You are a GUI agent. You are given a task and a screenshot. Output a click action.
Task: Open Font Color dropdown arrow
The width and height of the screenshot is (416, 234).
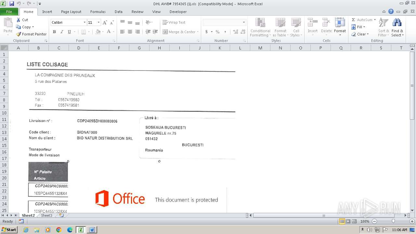[x=113, y=32]
